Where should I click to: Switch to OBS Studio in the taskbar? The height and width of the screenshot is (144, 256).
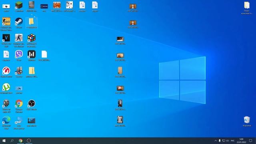click(29, 140)
